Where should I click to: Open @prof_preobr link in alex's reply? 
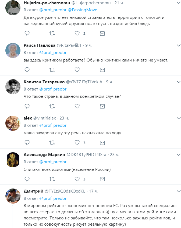(53, 125)
